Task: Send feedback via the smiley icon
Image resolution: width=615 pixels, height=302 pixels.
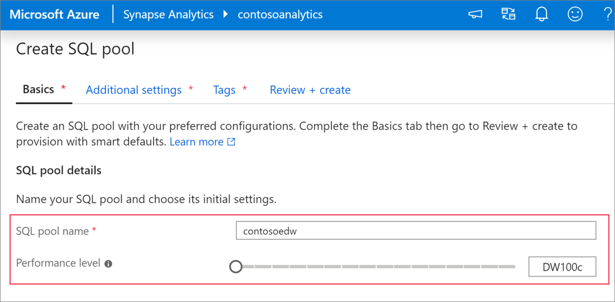Action: [x=575, y=14]
